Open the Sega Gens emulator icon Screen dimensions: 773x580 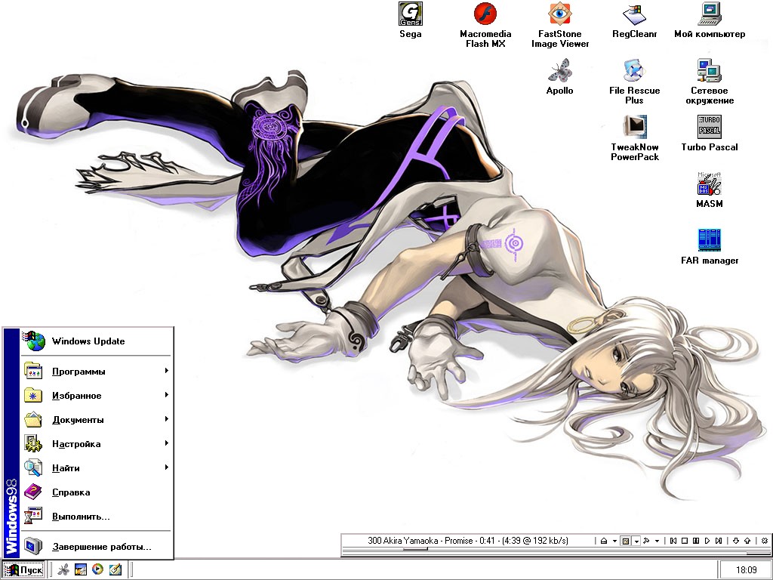[x=410, y=14]
